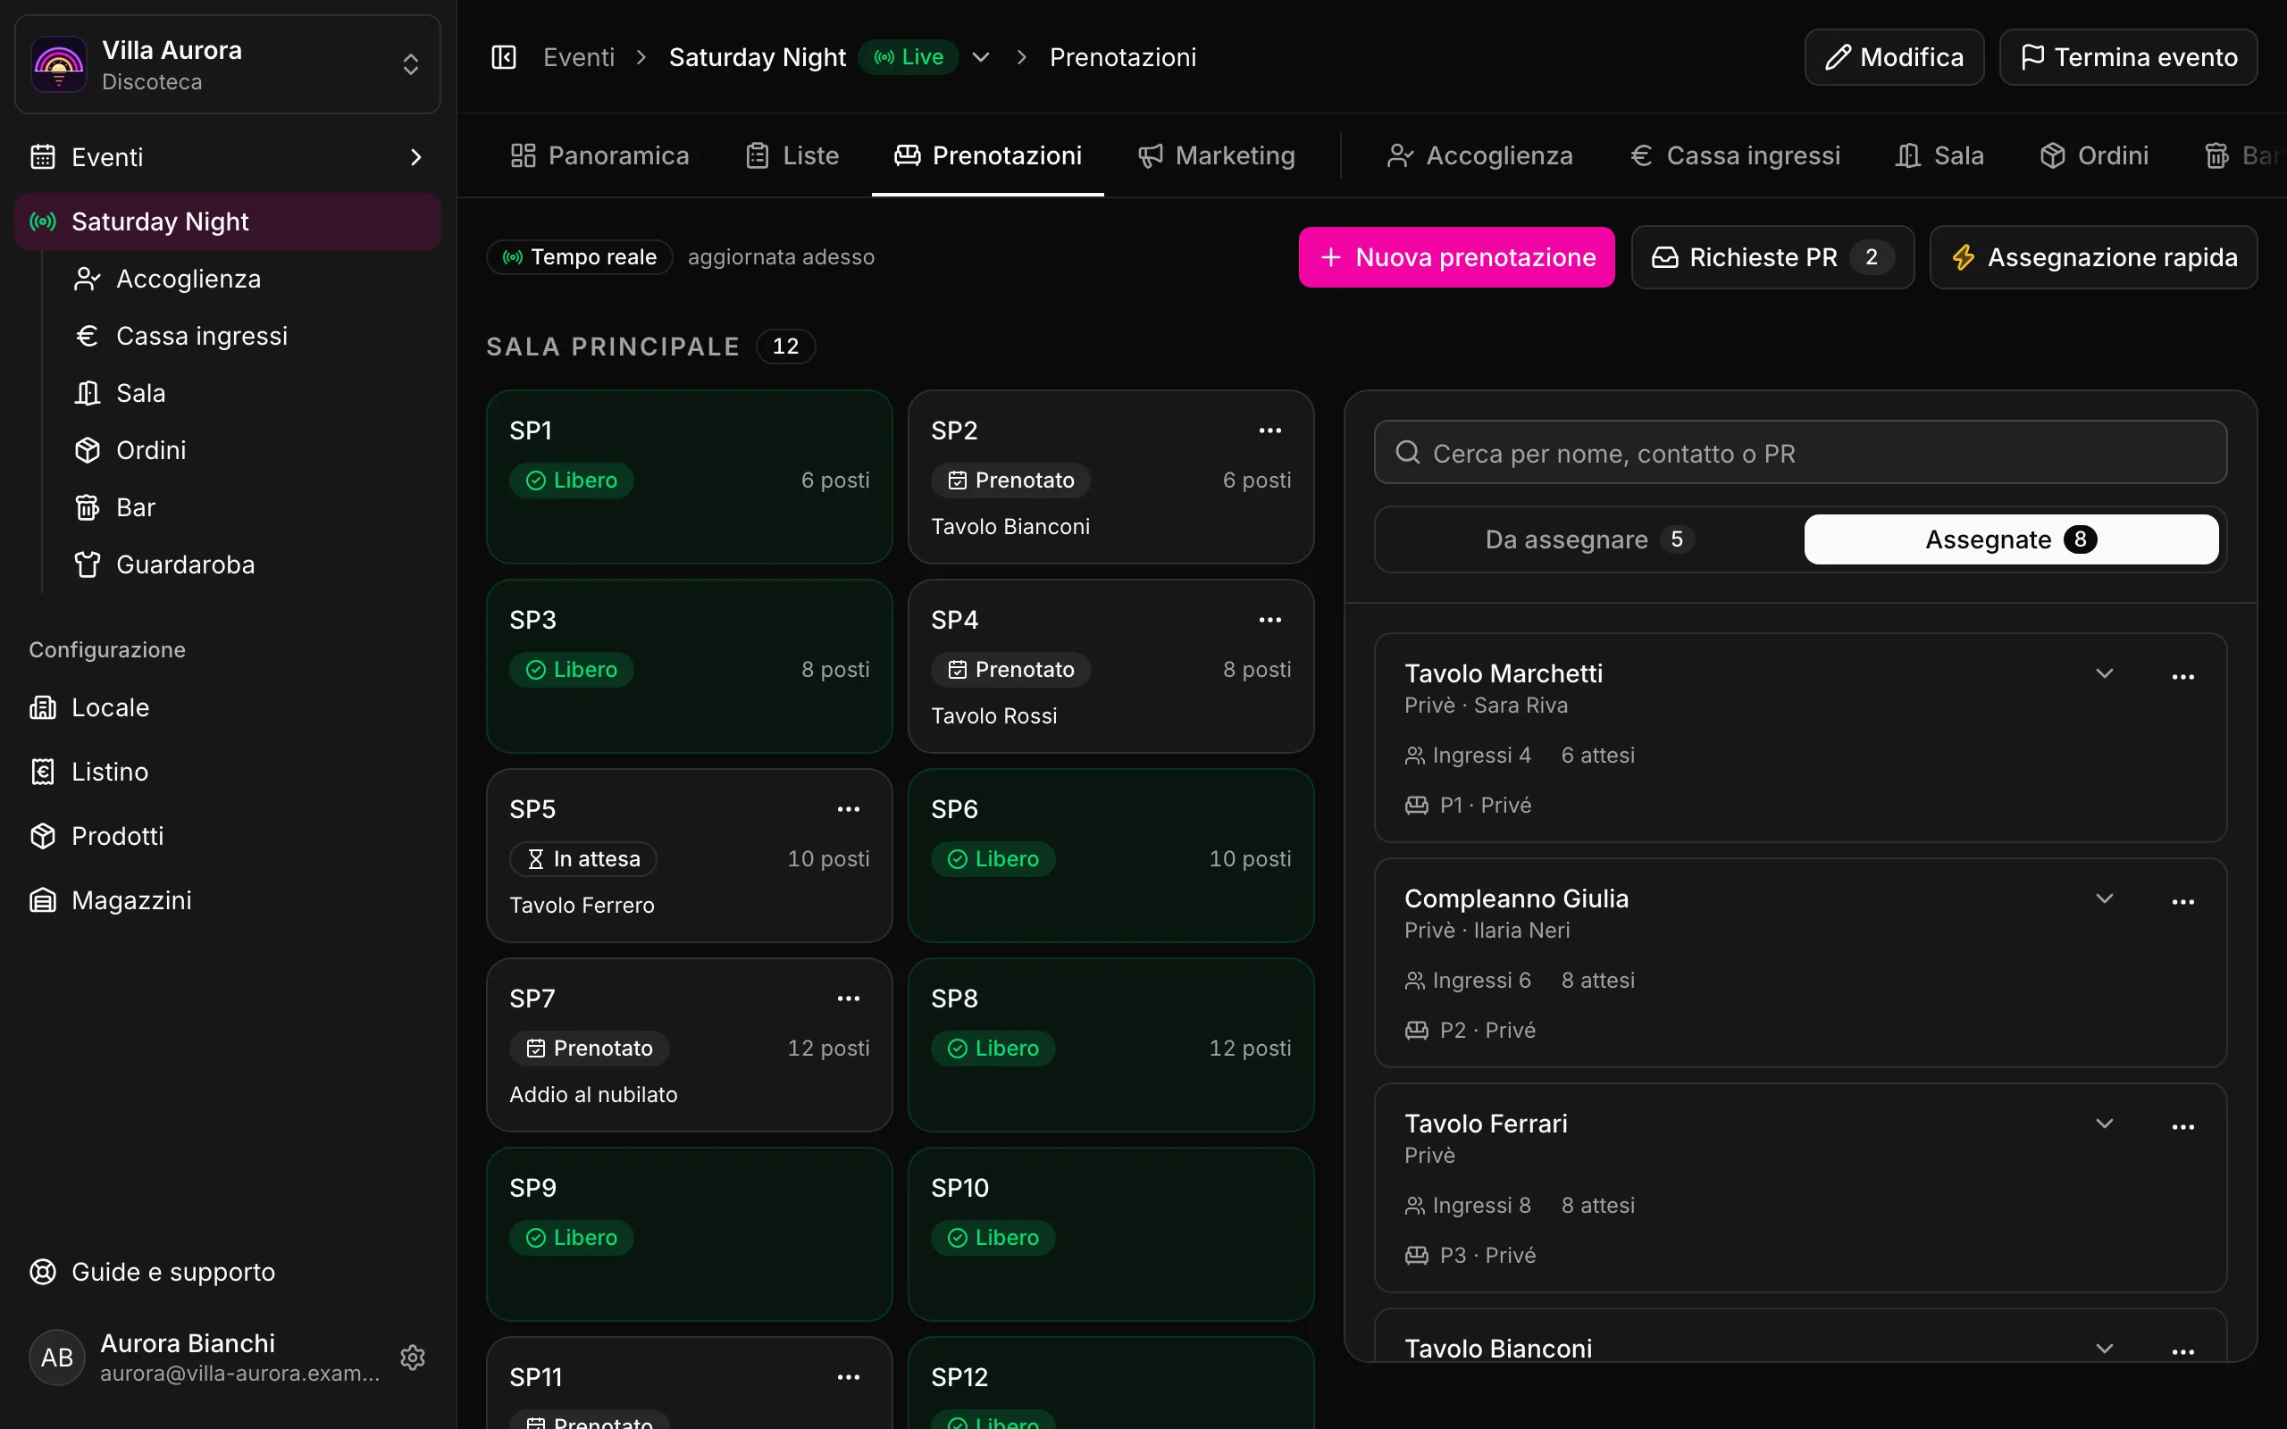This screenshot has height=1429, width=2287.
Task: Open Guide e supporto
Action: click(228, 1271)
